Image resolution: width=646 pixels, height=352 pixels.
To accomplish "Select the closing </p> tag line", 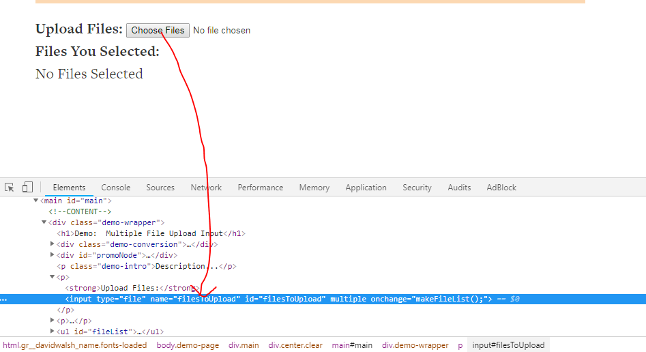I will [65, 310].
